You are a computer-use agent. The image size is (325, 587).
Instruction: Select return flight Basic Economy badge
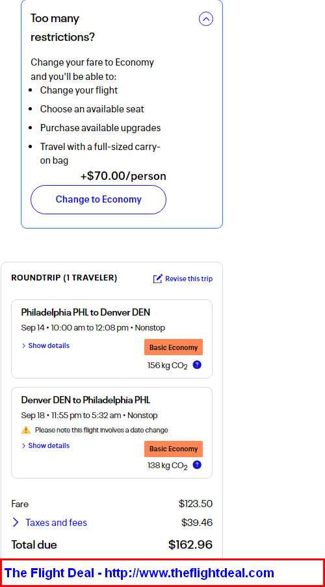point(174,449)
